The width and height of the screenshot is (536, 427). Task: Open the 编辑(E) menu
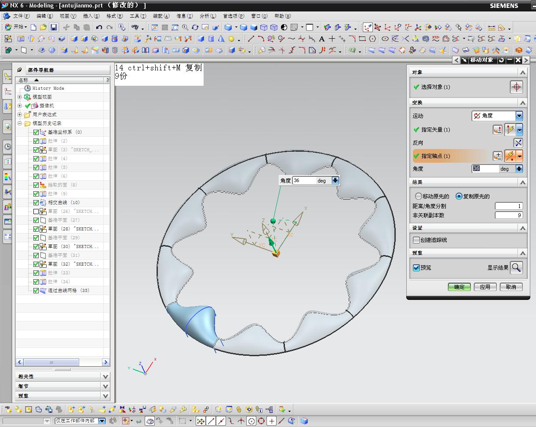point(45,16)
